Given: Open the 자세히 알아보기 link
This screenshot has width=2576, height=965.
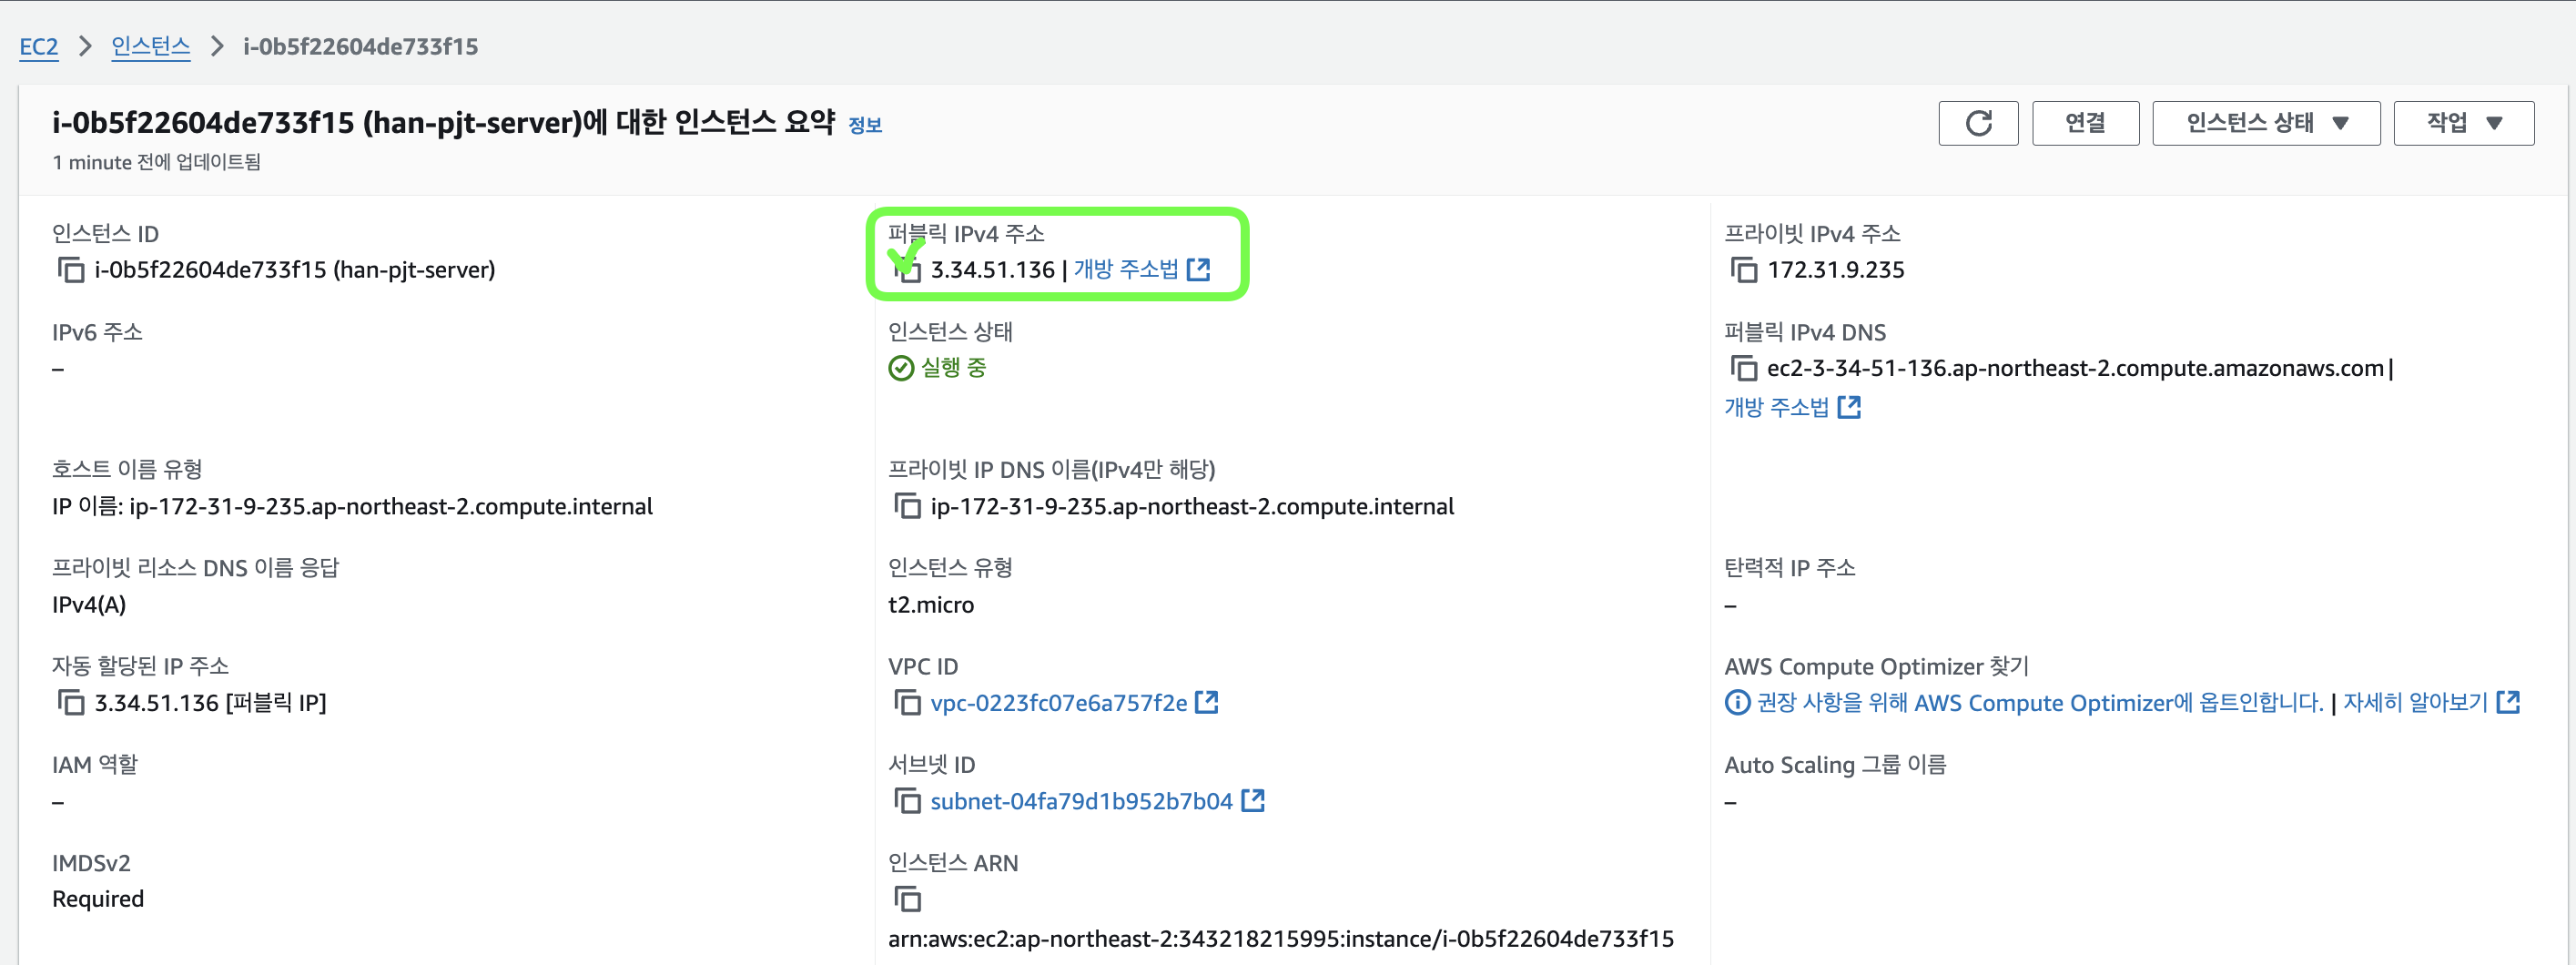Looking at the screenshot, I should click(x=2415, y=703).
